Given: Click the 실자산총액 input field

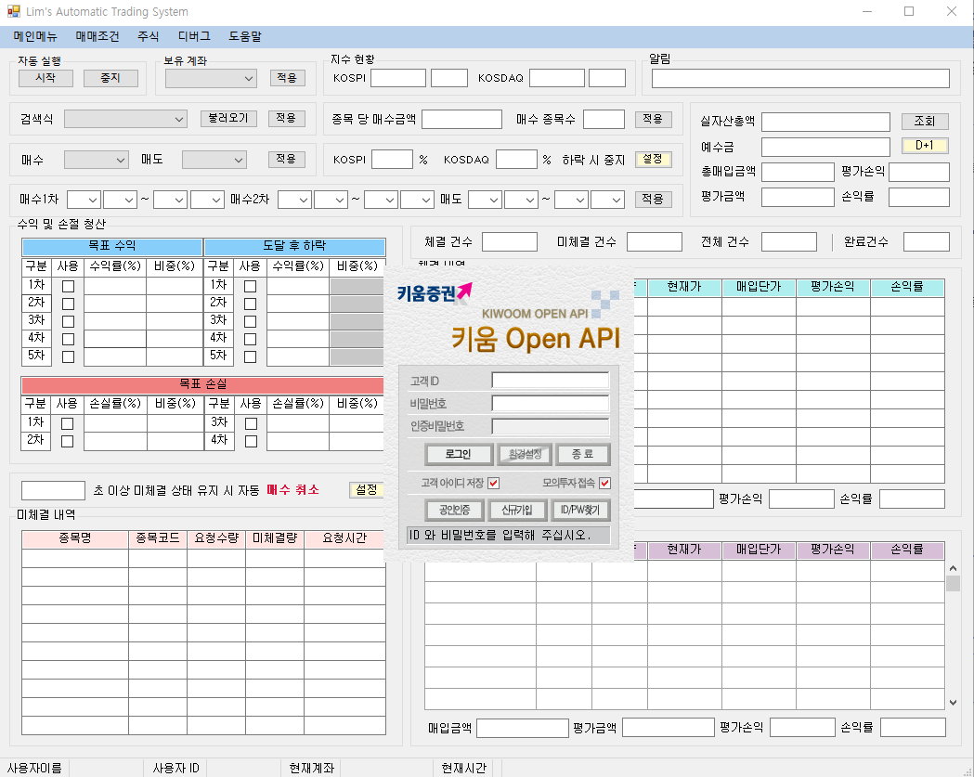Looking at the screenshot, I should point(825,122).
